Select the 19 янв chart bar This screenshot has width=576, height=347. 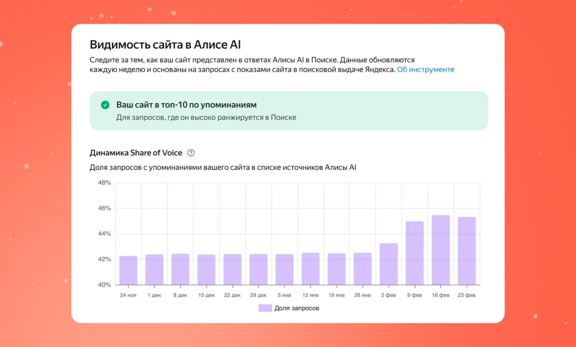click(x=336, y=269)
